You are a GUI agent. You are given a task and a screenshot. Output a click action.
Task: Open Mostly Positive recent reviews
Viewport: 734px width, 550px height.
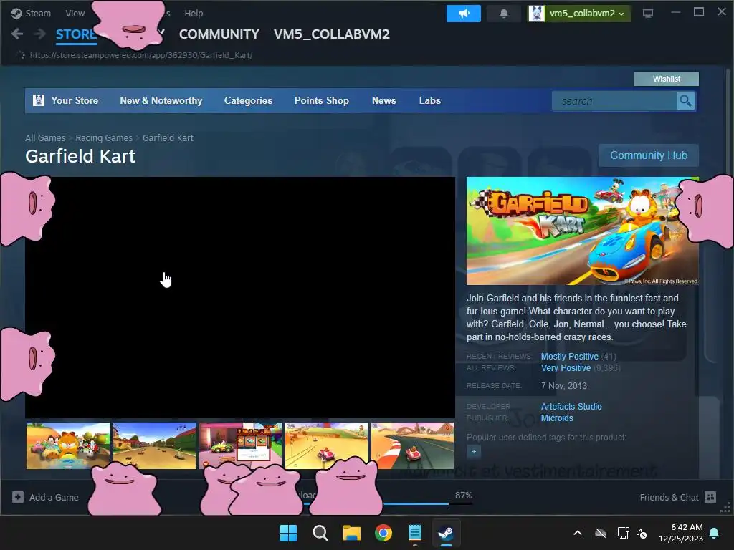[x=570, y=357]
